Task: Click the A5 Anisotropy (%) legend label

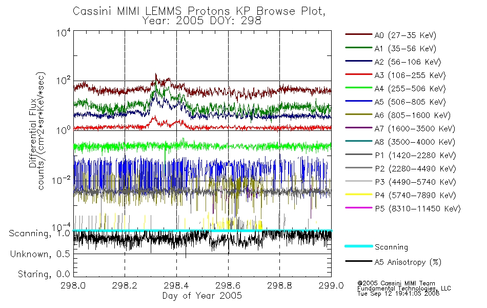Action: (x=408, y=262)
